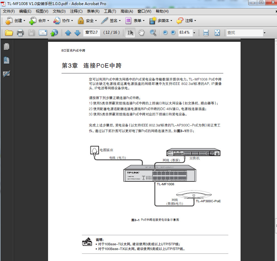Open the 编辑(E) menu
Viewport: 277px width, 261px height.
tap(25, 11)
